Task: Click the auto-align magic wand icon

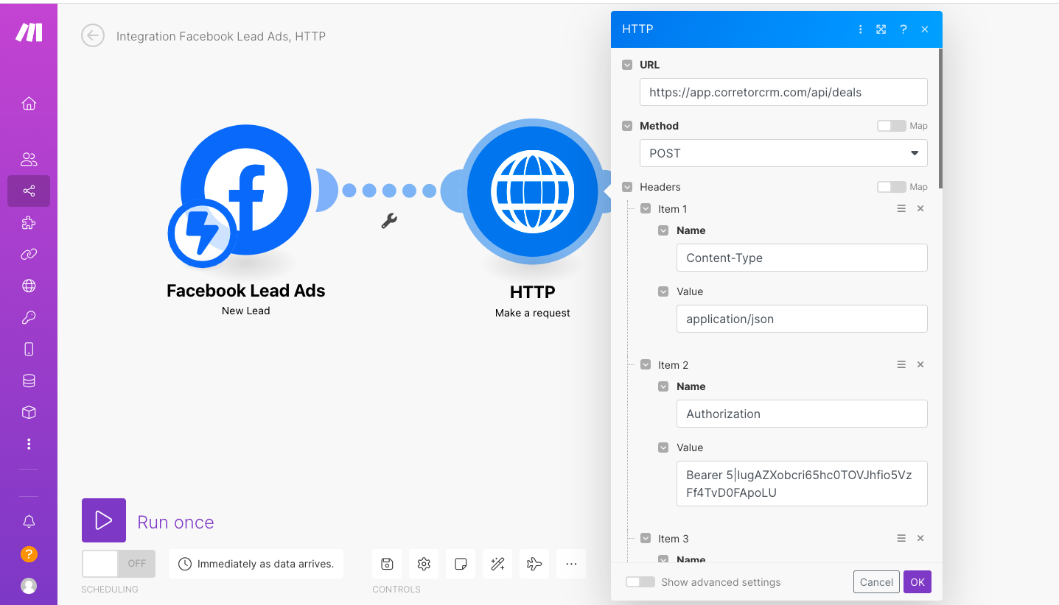Action: pos(497,564)
